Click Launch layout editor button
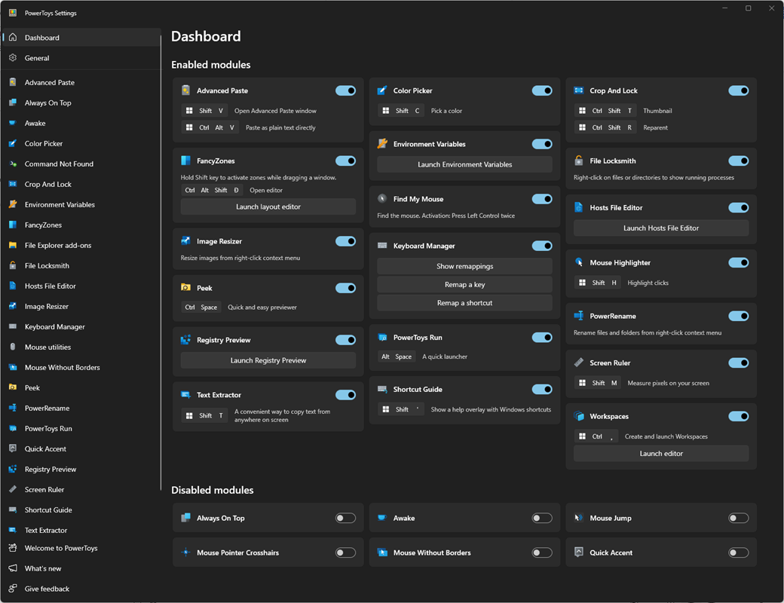The width and height of the screenshot is (784, 603). pos(268,207)
